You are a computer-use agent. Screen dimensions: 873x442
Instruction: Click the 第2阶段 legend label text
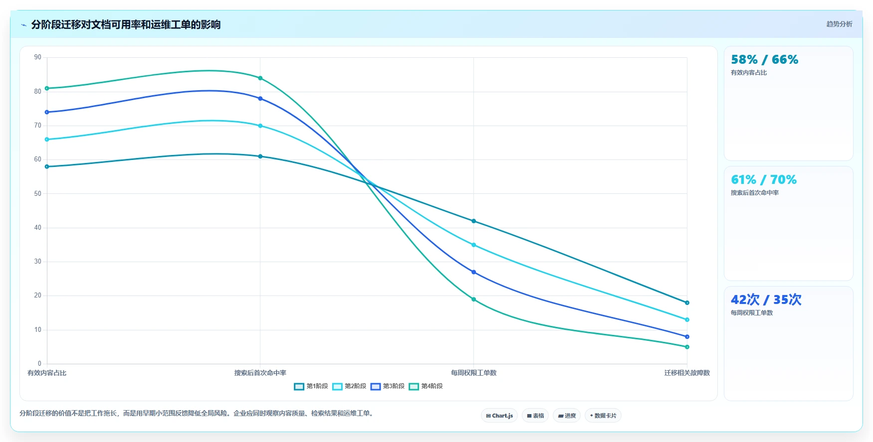coord(355,386)
